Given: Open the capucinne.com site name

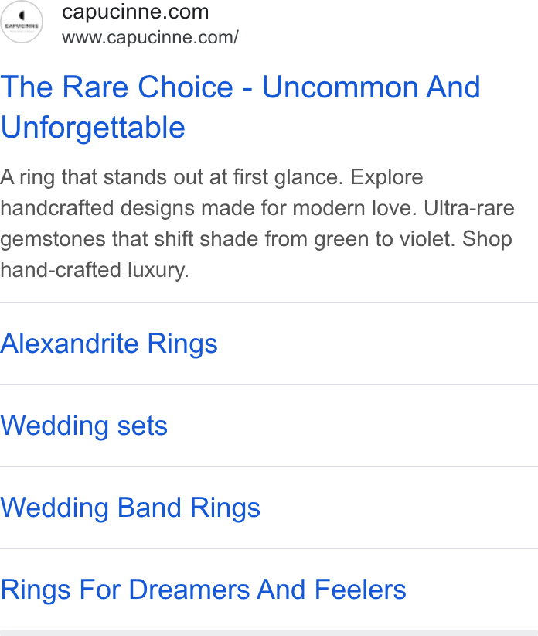Looking at the screenshot, I should coord(135,12).
